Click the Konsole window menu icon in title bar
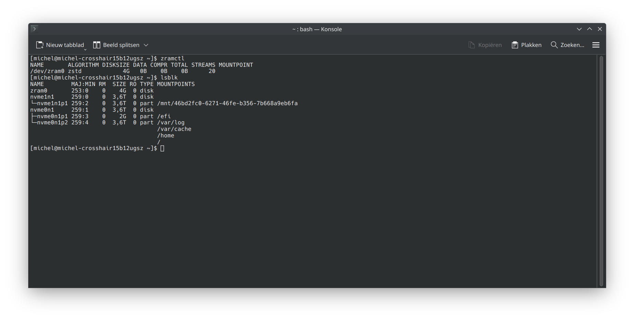 tap(34, 29)
